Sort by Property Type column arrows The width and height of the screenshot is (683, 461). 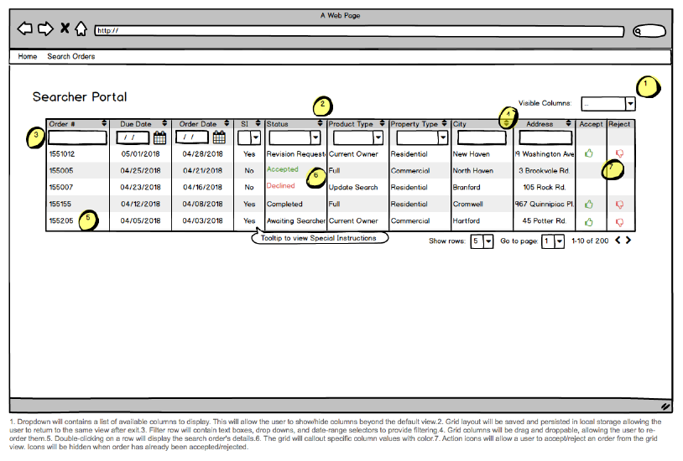click(444, 123)
